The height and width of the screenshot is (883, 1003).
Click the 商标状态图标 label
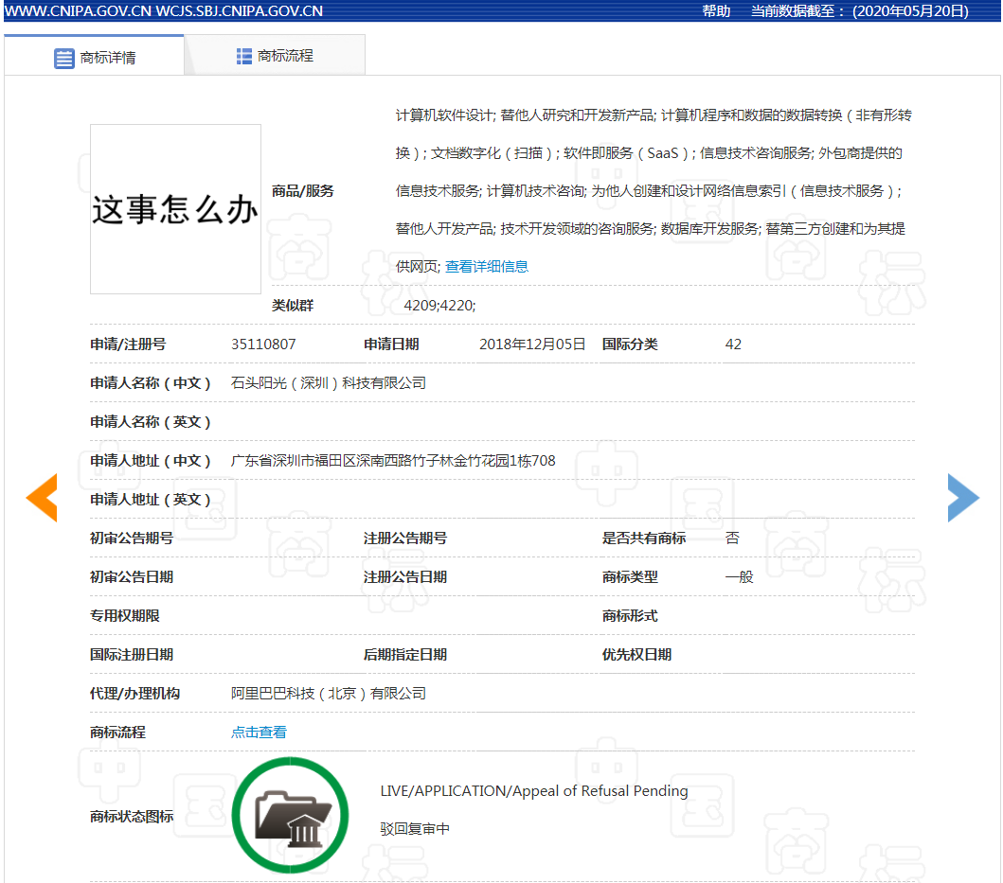(132, 817)
